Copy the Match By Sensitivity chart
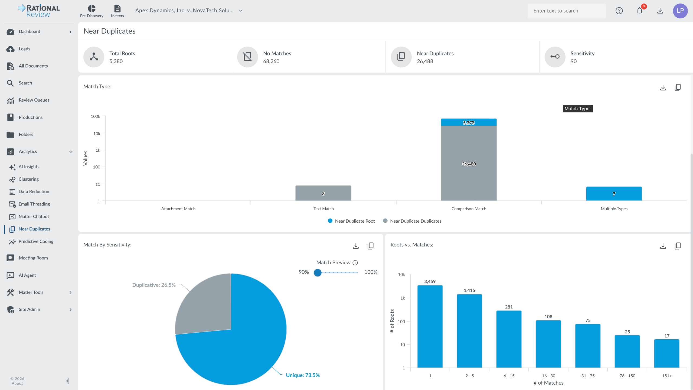 point(370,246)
